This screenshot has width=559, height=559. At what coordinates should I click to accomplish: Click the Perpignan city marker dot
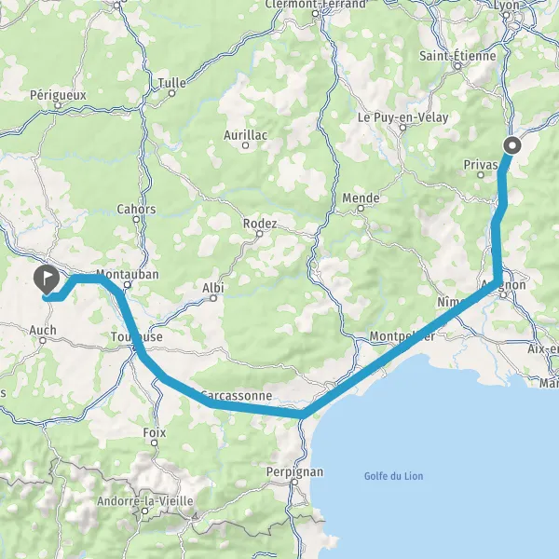point(294,482)
